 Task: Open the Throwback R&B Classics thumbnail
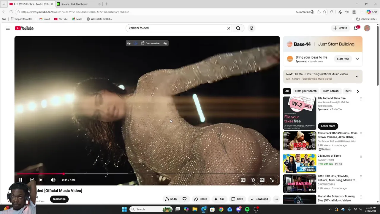click(300, 141)
